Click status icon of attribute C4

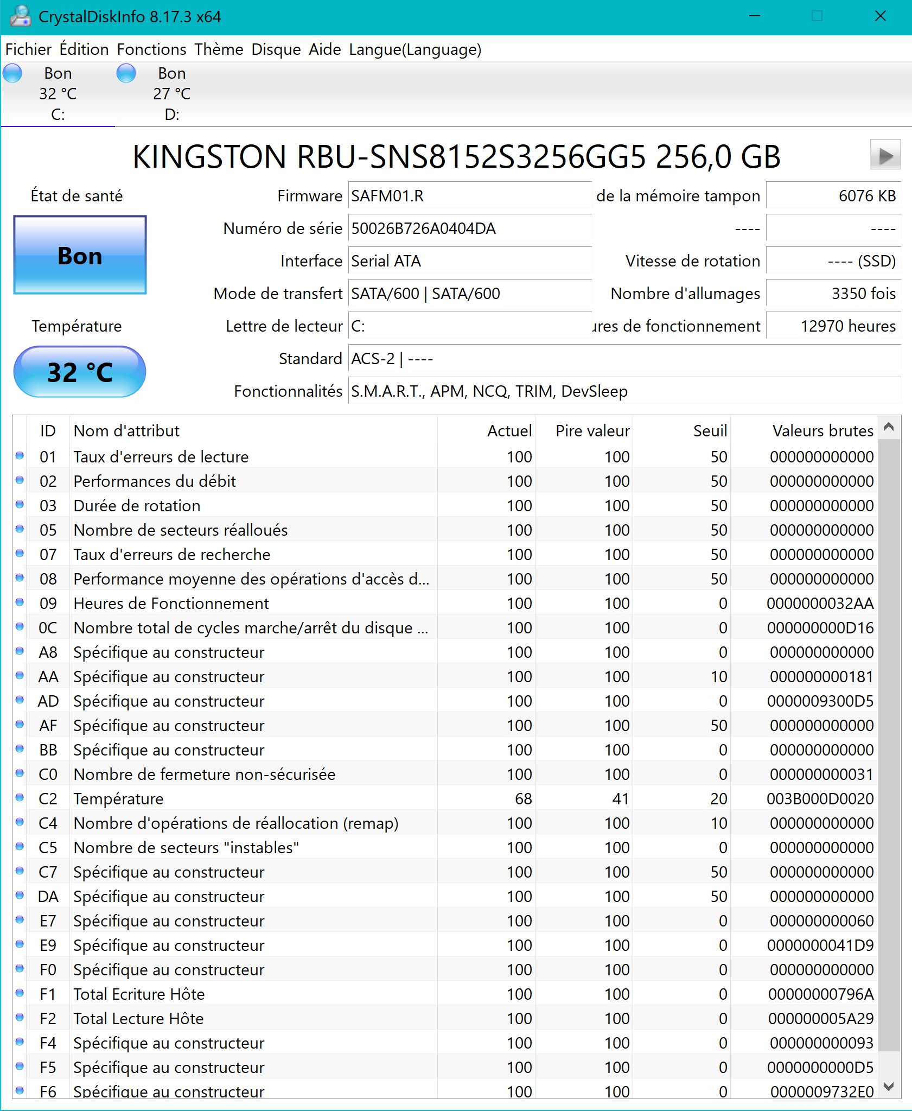pos(20,822)
